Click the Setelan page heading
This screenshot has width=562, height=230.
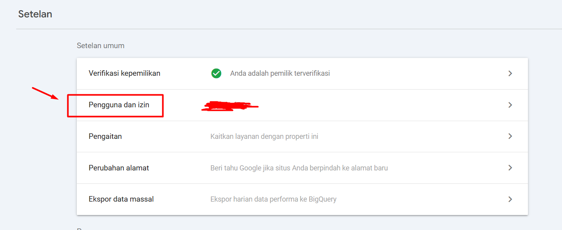point(35,14)
